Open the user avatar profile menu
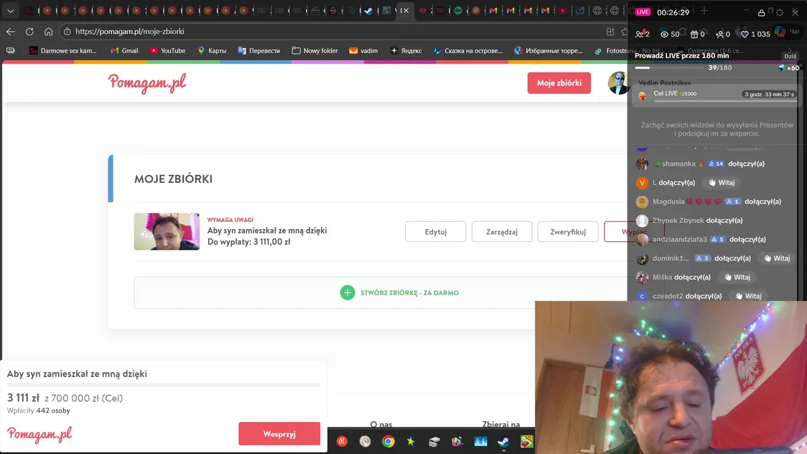The height and width of the screenshot is (454, 807). [x=618, y=83]
